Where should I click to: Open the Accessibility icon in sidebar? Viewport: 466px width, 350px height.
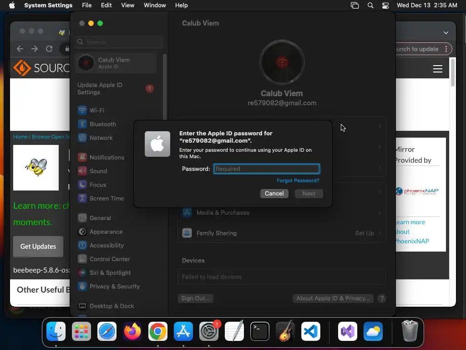pos(82,245)
